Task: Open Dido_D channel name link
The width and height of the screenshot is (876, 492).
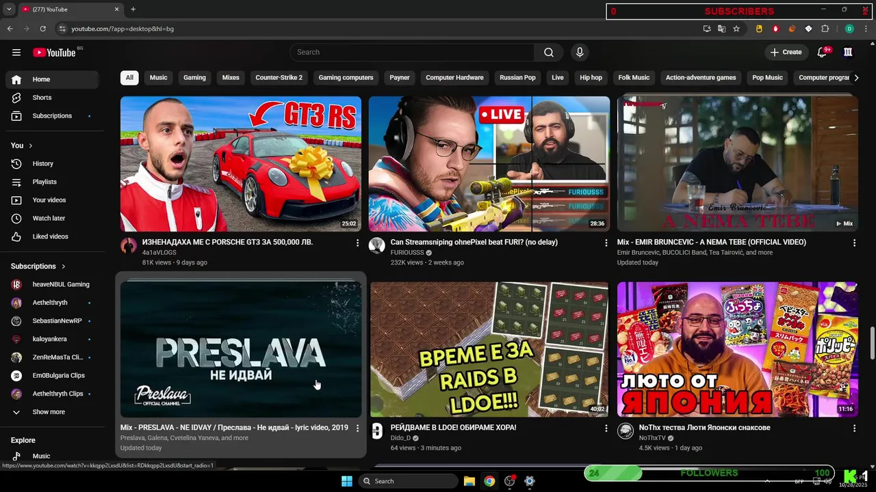Action: point(400,438)
